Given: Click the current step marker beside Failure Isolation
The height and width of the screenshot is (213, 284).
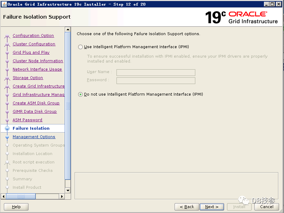Looking at the screenshot, I should tap(7, 129).
